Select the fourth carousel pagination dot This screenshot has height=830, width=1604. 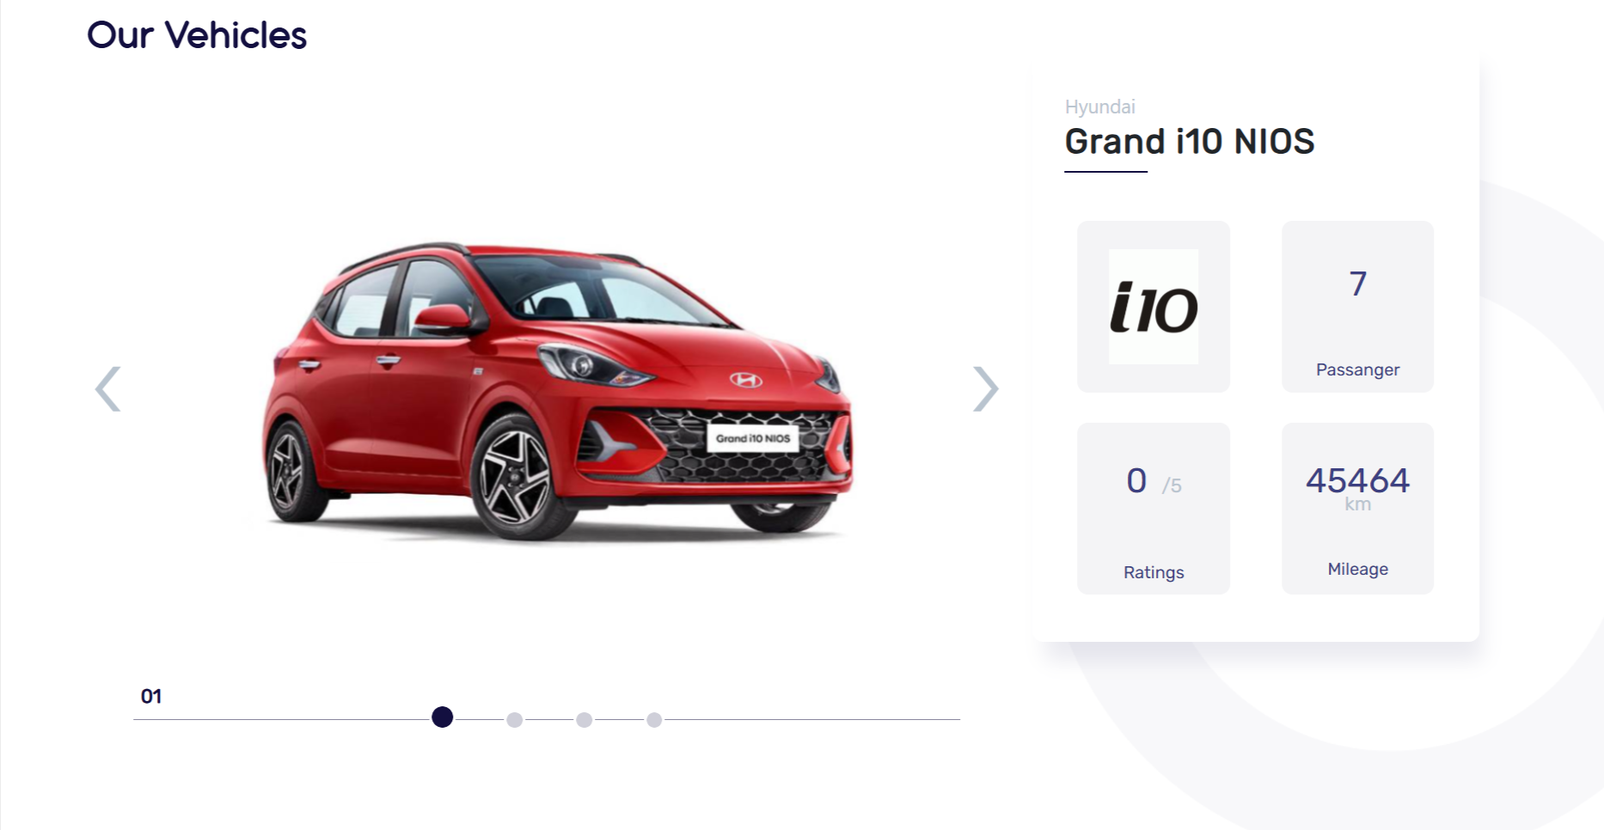point(654,720)
